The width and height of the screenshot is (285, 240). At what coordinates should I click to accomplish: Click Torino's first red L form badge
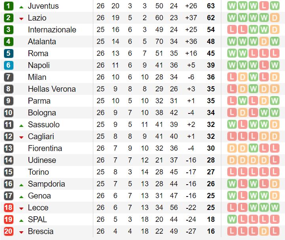click(232, 172)
